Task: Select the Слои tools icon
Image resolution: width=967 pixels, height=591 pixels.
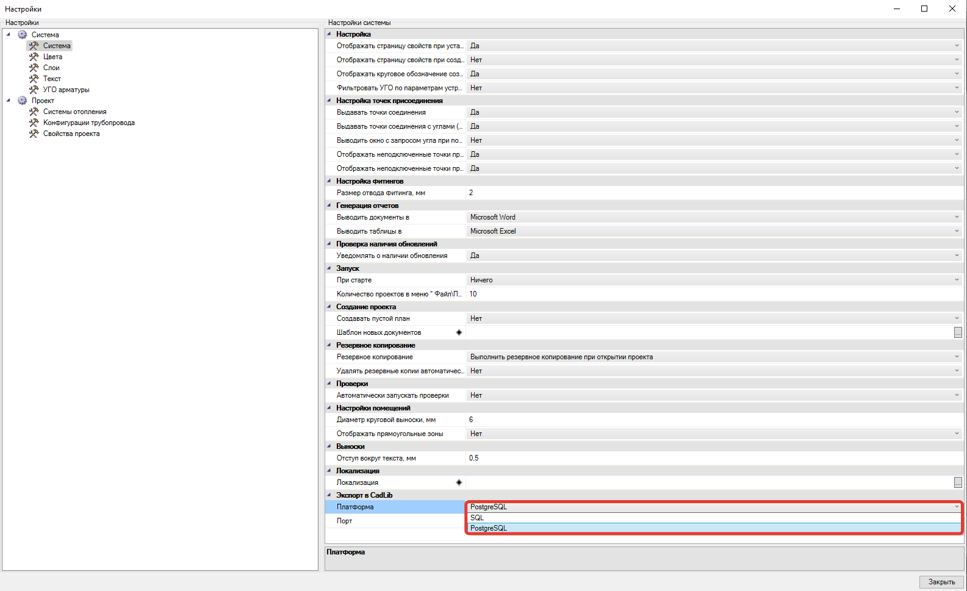Action: pos(34,68)
